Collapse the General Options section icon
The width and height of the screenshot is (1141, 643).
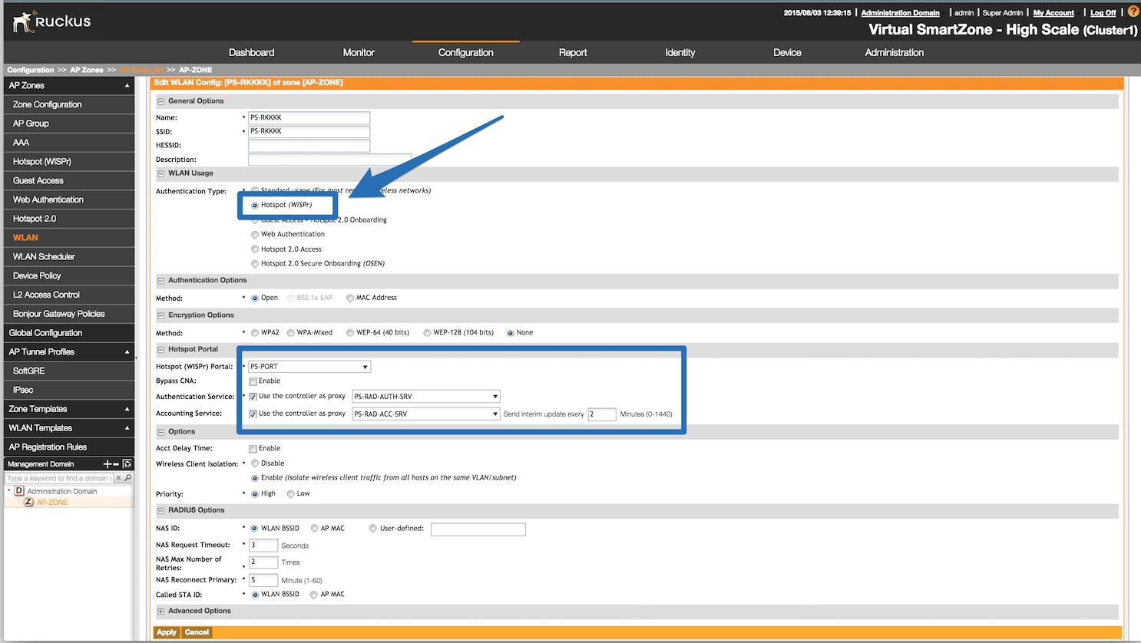pyautogui.click(x=161, y=101)
